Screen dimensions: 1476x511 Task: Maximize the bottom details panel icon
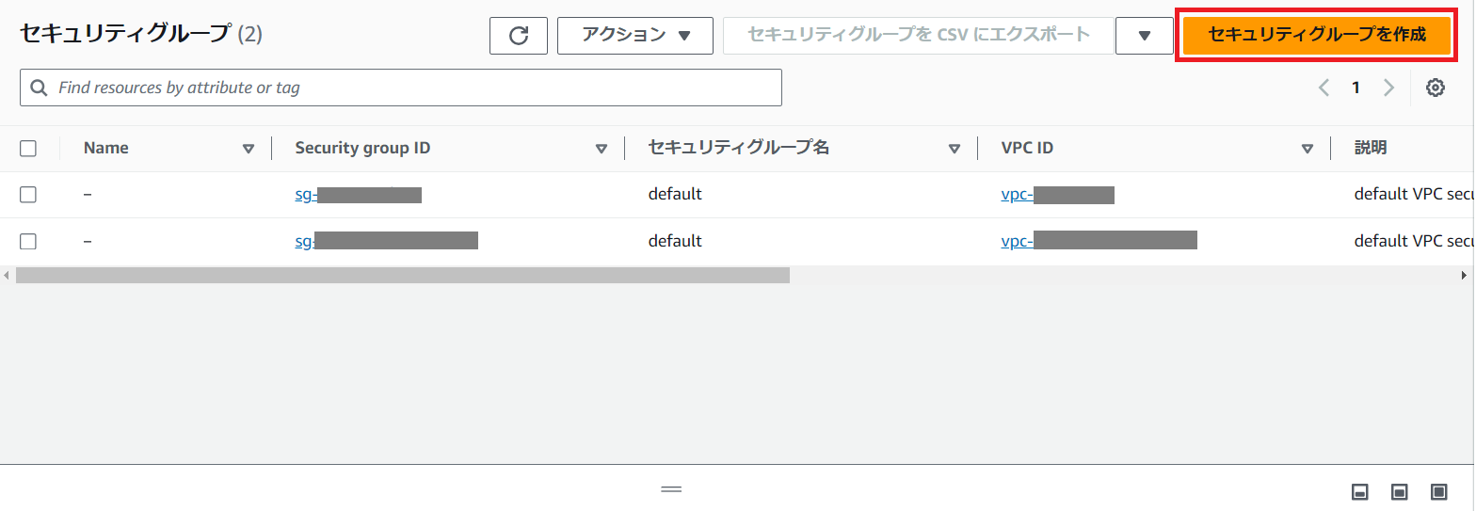pos(1438,491)
